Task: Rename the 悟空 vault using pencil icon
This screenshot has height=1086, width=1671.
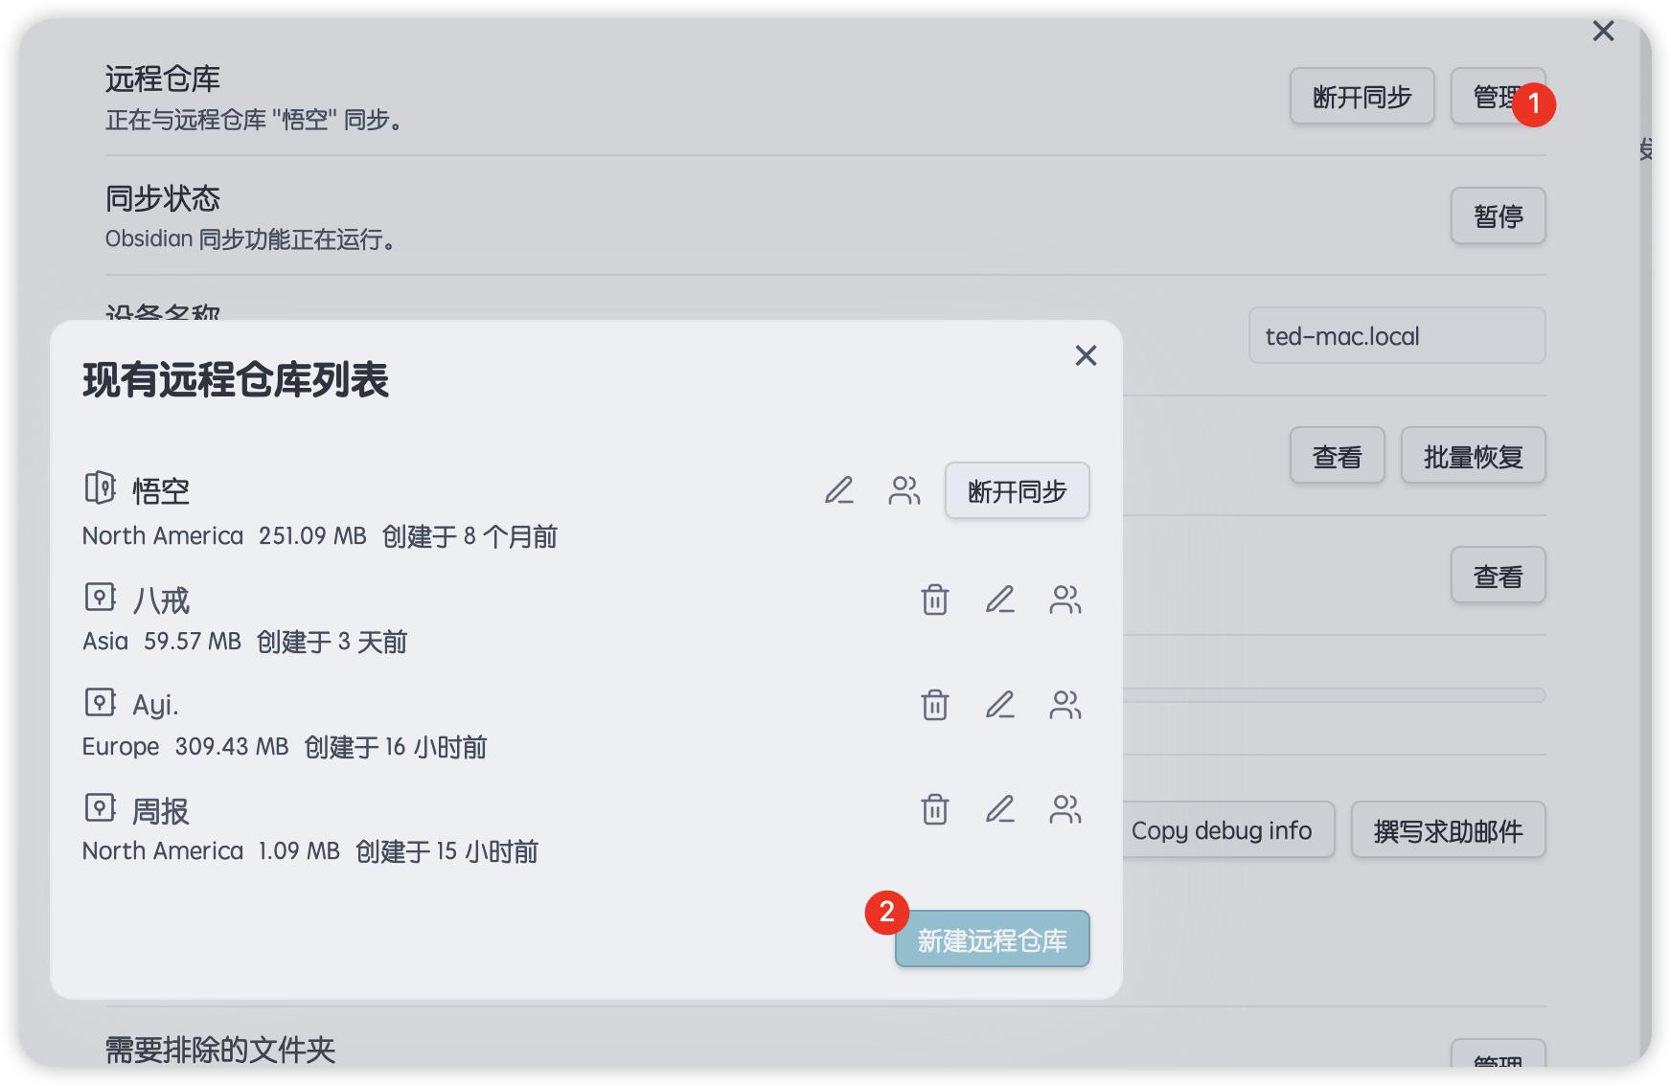Action: click(840, 490)
